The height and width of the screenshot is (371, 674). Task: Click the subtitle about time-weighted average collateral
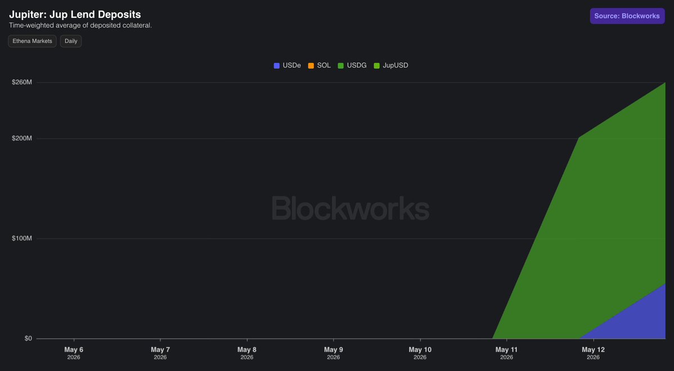click(x=80, y=25)
